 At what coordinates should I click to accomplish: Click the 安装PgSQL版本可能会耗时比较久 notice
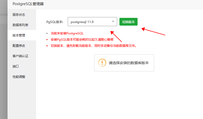(82, 40)
